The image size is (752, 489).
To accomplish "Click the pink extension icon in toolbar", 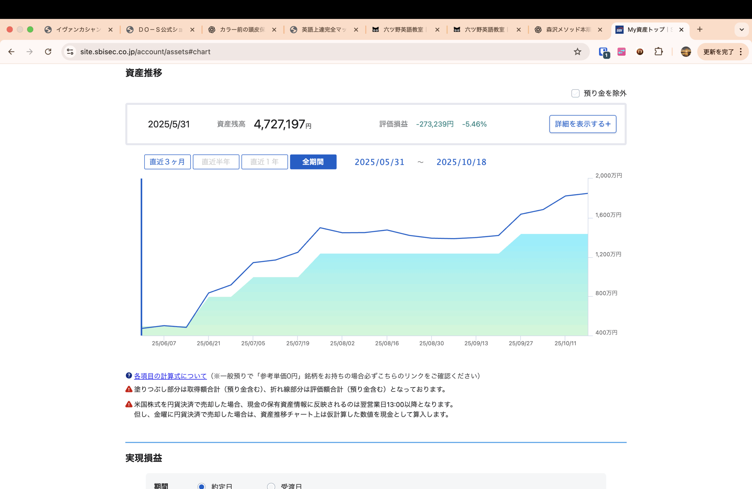I will coord(622,51).
